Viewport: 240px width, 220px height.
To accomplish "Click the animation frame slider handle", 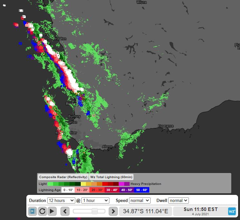I will 95,211.
